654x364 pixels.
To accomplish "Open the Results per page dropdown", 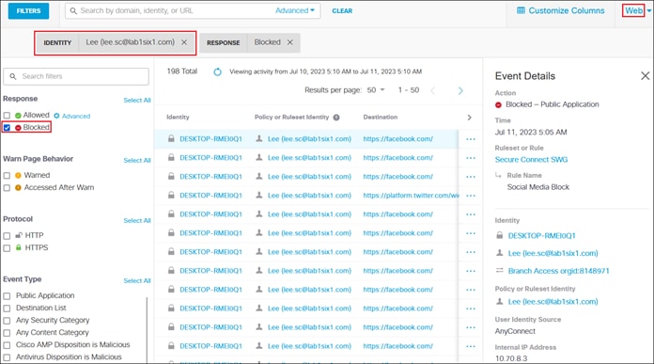I will pos(375,90).
